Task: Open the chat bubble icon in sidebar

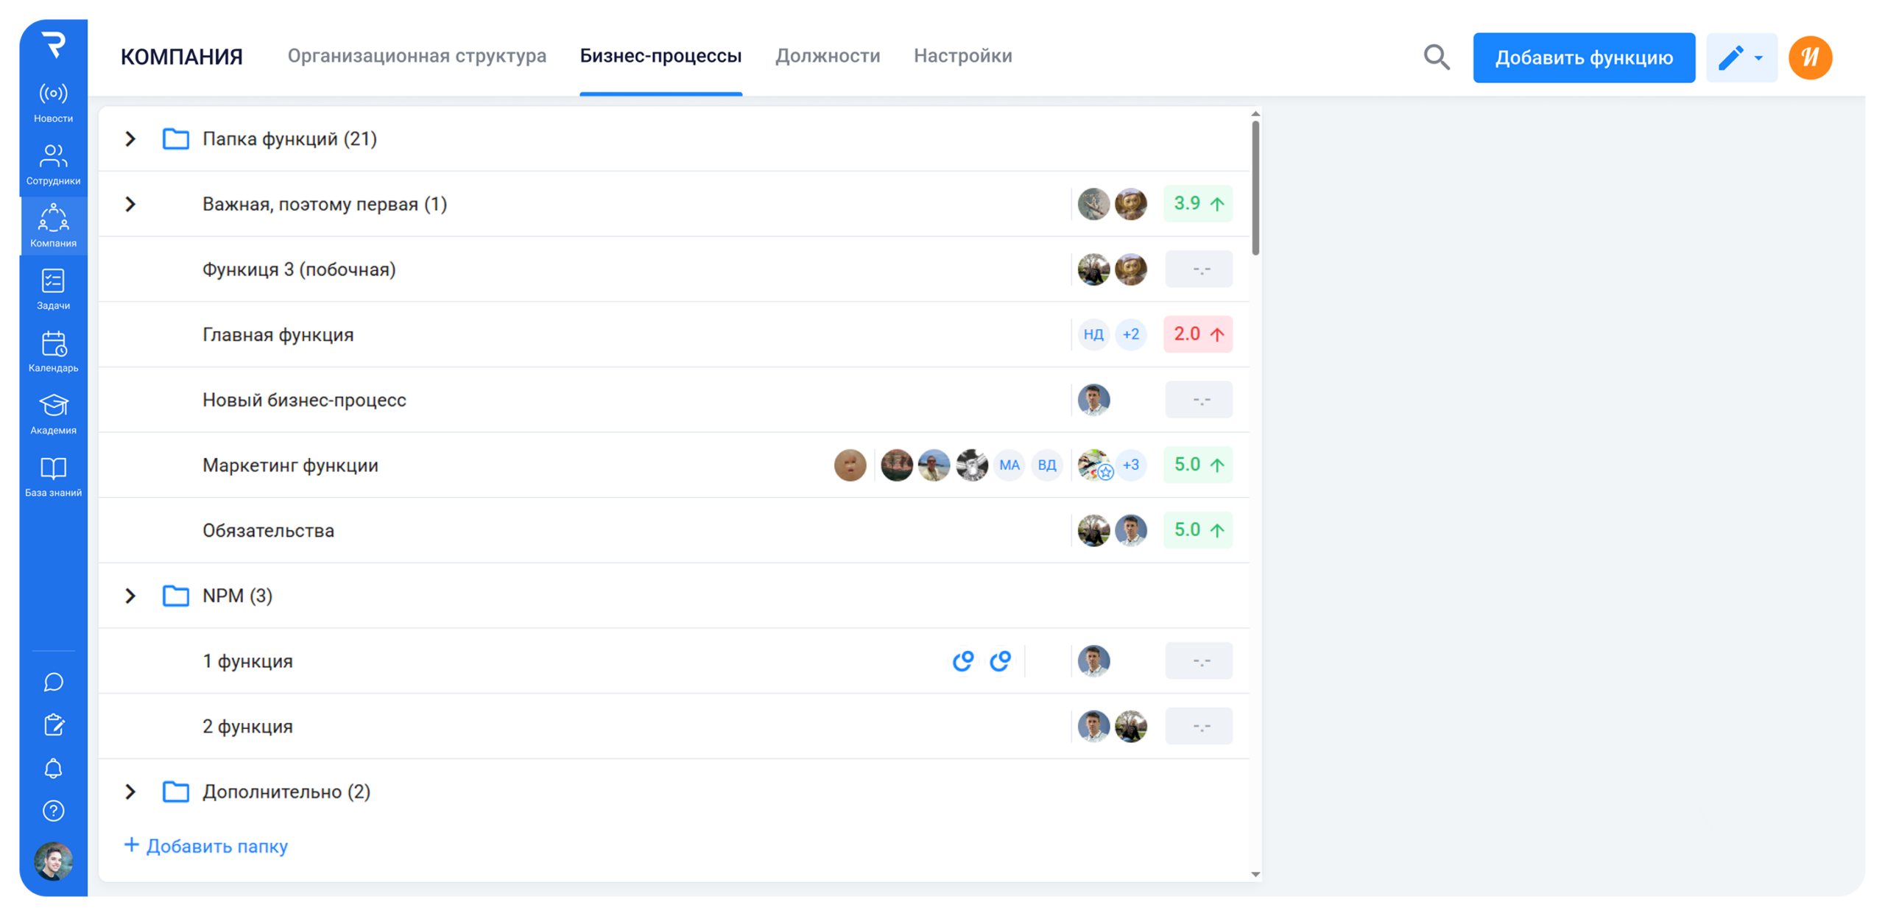Action: pyautogui.click(x=53, y=682)
